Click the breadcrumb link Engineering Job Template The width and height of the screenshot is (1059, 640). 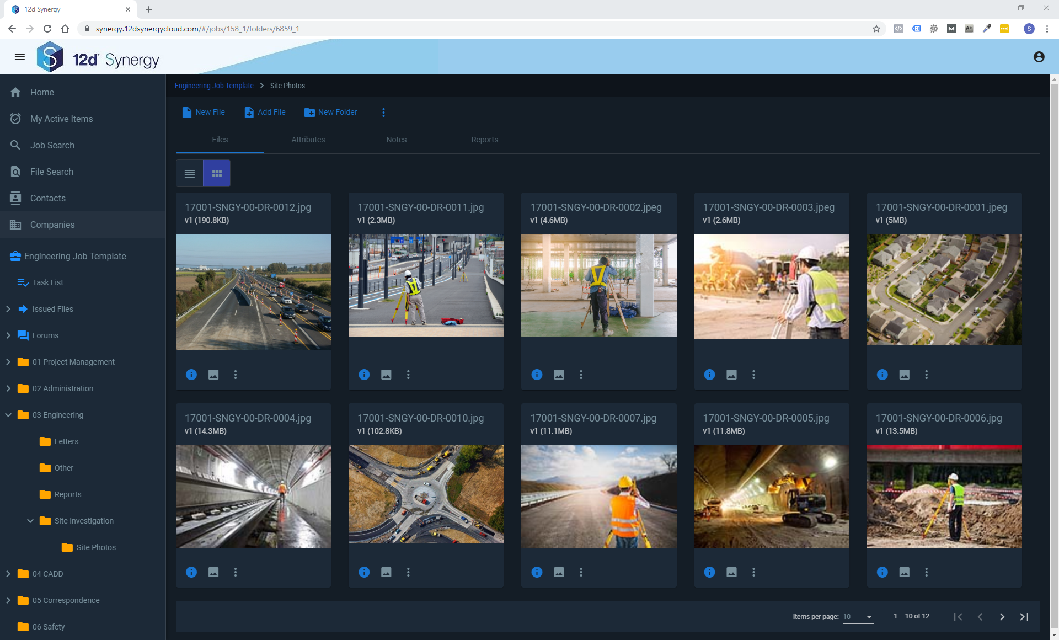coord(213,85)
